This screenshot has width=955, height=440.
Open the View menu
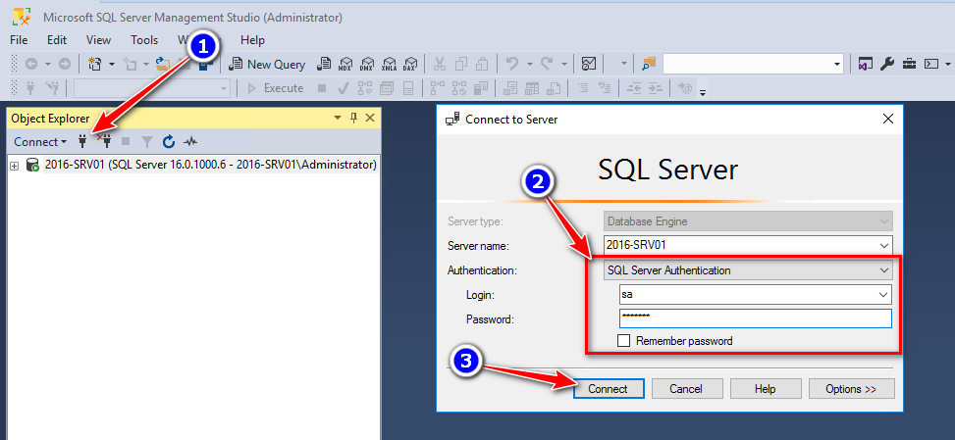pos(99,40)
